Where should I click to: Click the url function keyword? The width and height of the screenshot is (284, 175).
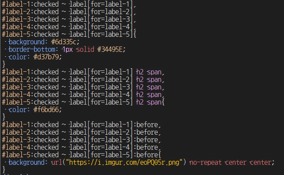click(x=57, y=162)
